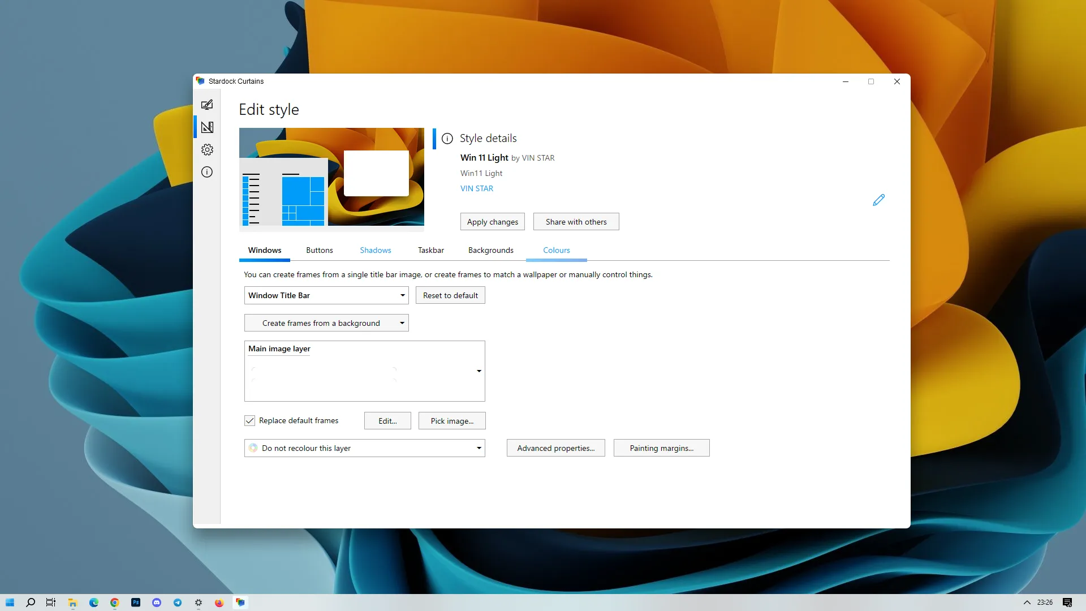Switch to the Windows tab
Viewport: 1086px width, 611px height.
click(265, 250)
